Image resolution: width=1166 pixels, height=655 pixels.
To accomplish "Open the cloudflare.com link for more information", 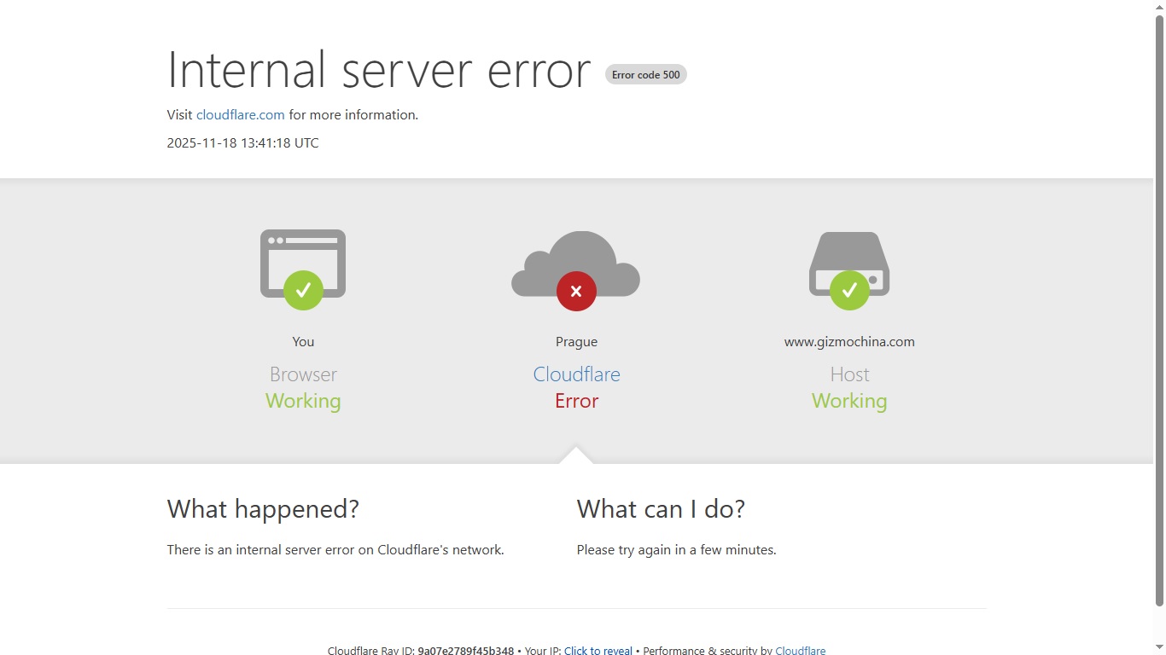I will pyautogui.click(x=241, y=115).
